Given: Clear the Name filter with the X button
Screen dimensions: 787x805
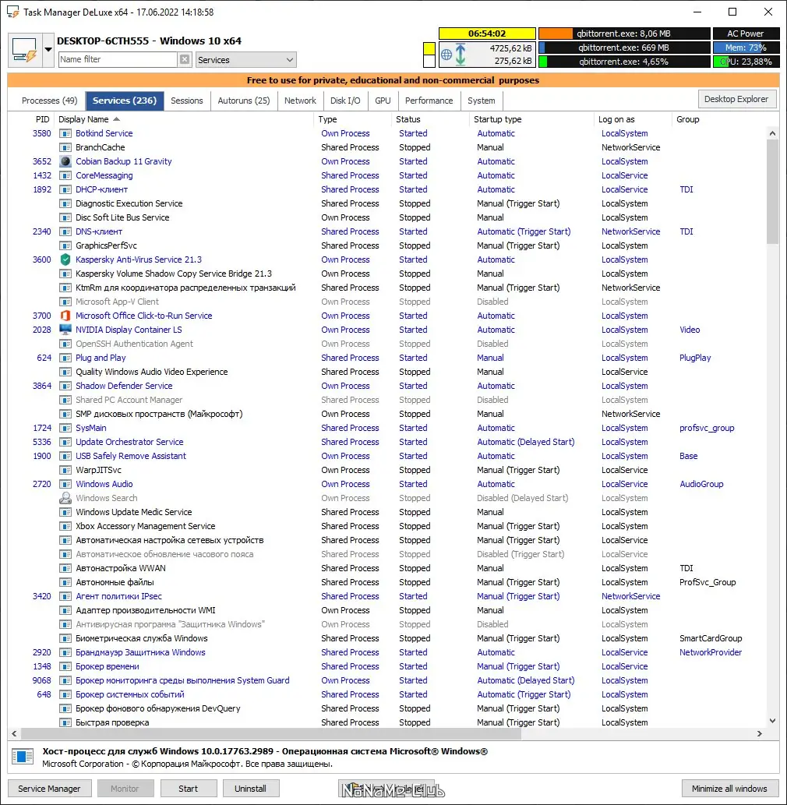Looking at the screenshot, I should [185, 59].
